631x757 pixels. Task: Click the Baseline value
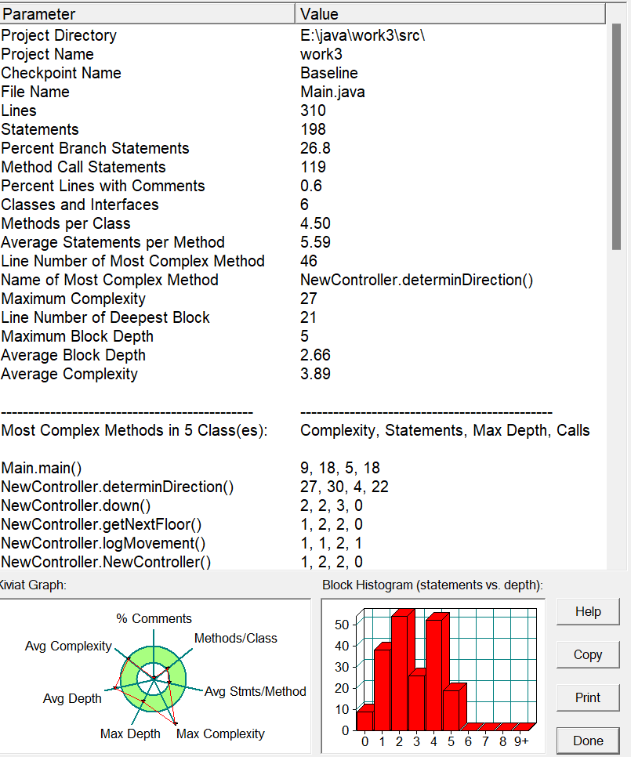[328, 73]
